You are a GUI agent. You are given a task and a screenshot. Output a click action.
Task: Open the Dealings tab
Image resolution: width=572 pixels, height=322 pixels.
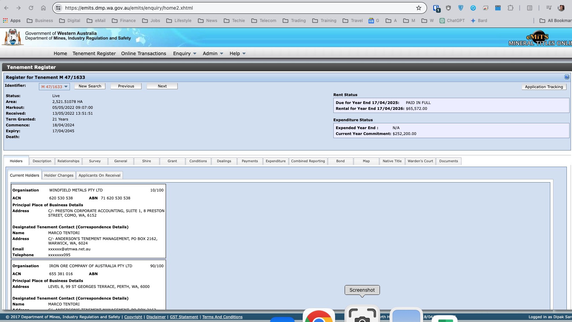click(224, 161)
